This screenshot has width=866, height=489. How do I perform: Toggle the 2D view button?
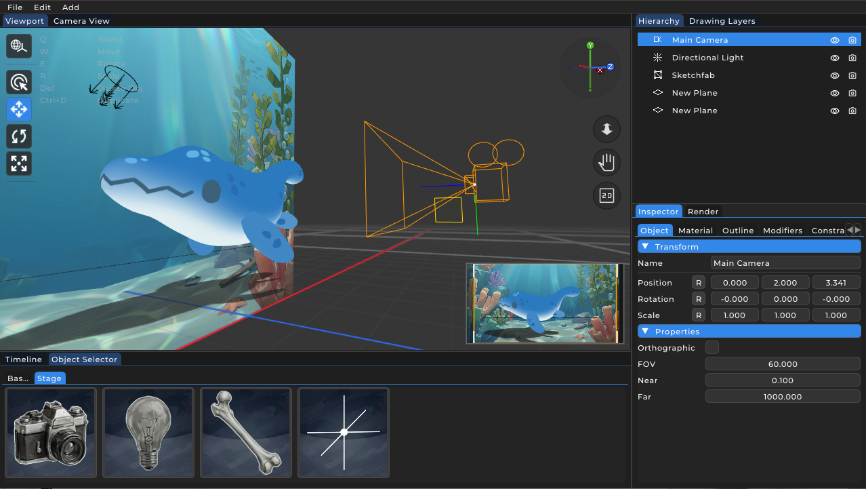pos(606,195)
